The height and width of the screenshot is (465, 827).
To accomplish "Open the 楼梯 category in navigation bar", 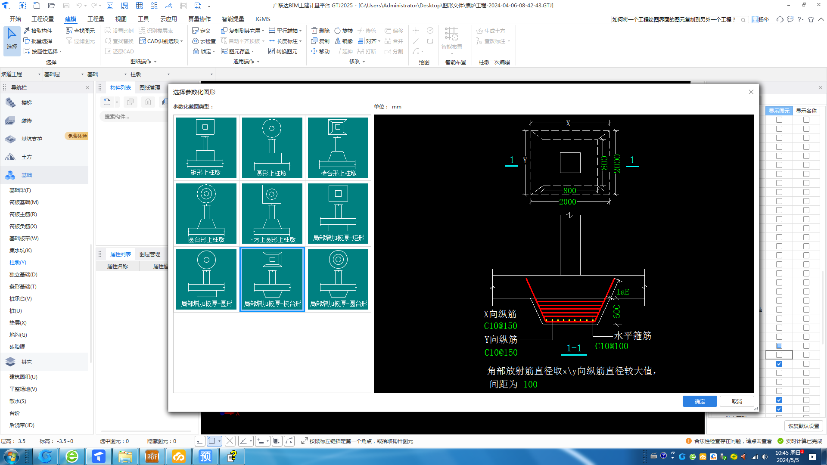I will pyautogui.click(x=45, y=102).
